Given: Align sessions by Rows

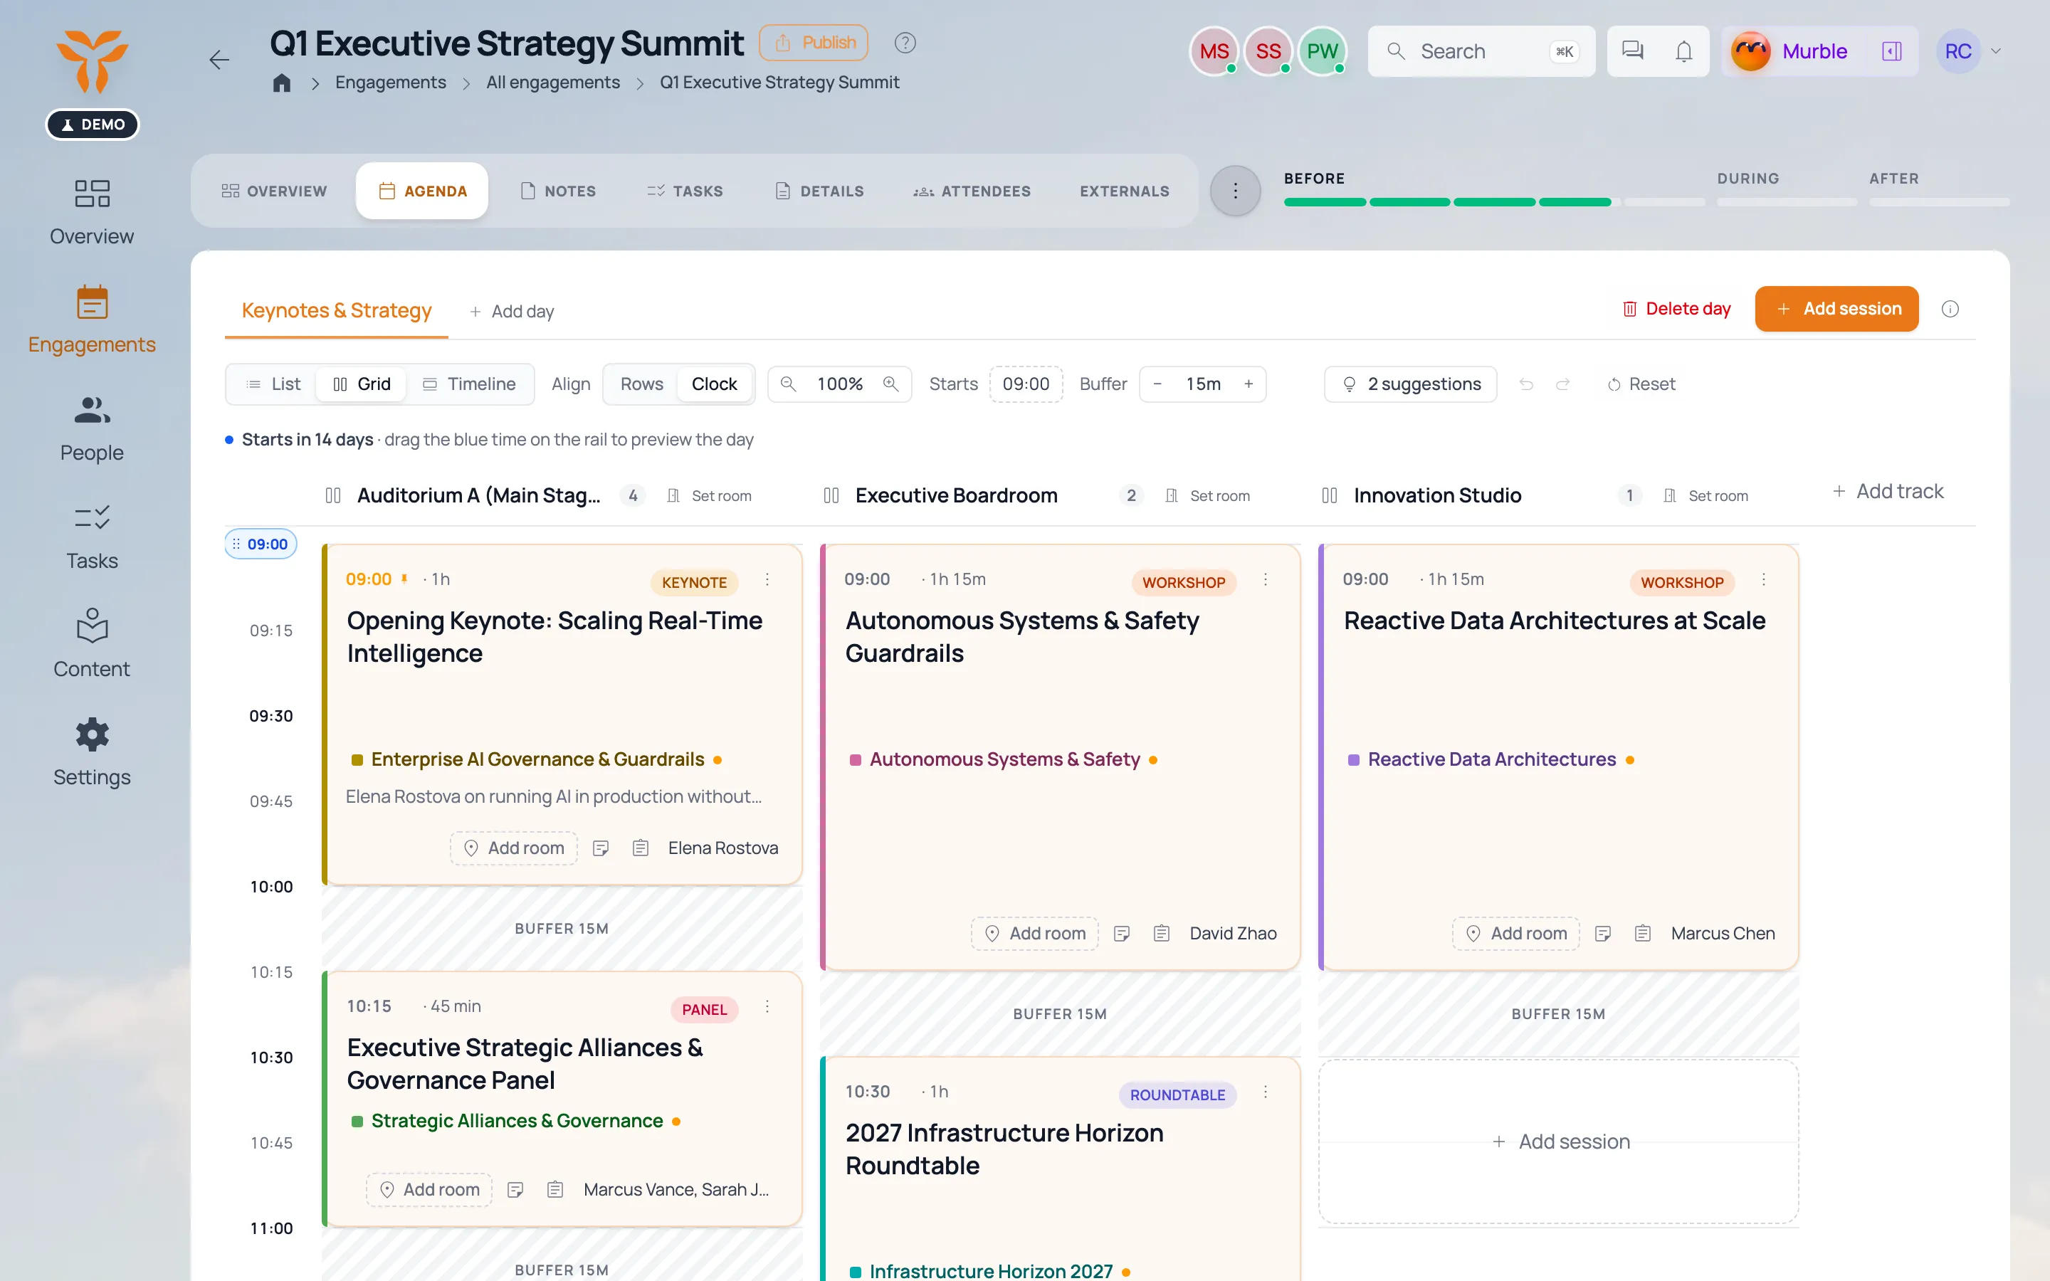Looking at the screenshot, I should 641,384.
